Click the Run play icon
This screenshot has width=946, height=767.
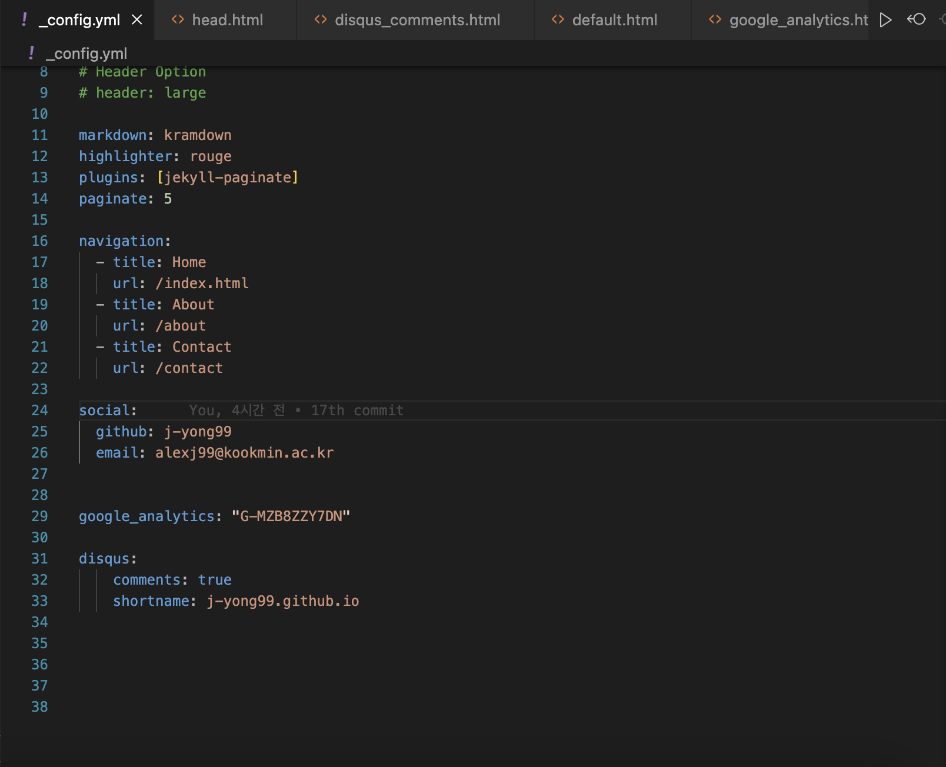[x=885, y=20]
